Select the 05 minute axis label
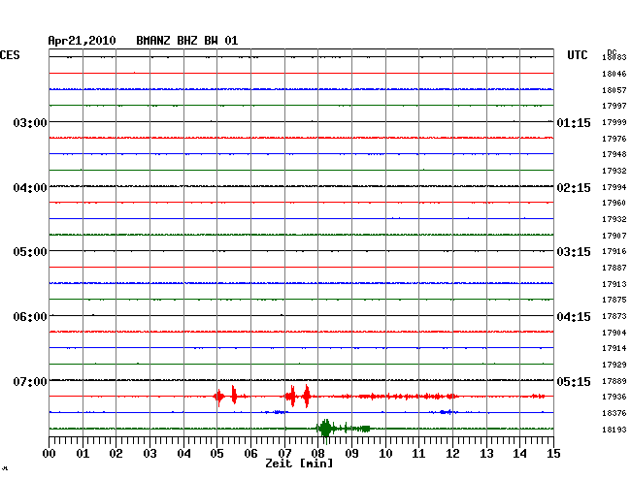631x479 pixels. (x=216, y=454)
